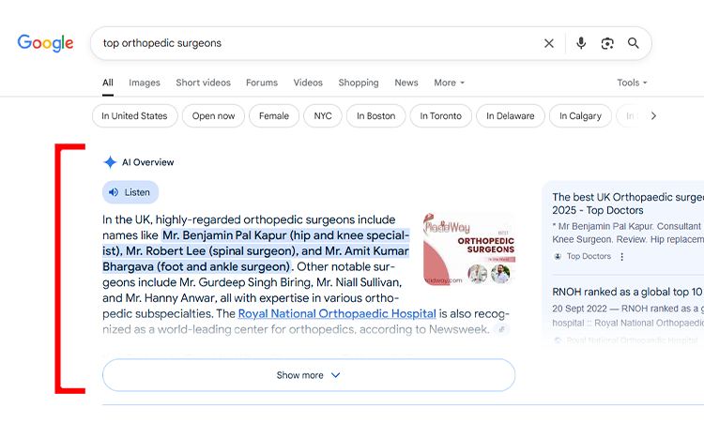The width and height of the screenshot is (704, 422).
Task: Open the link icon after Newsweek sentence
Action: coord(502,329)
